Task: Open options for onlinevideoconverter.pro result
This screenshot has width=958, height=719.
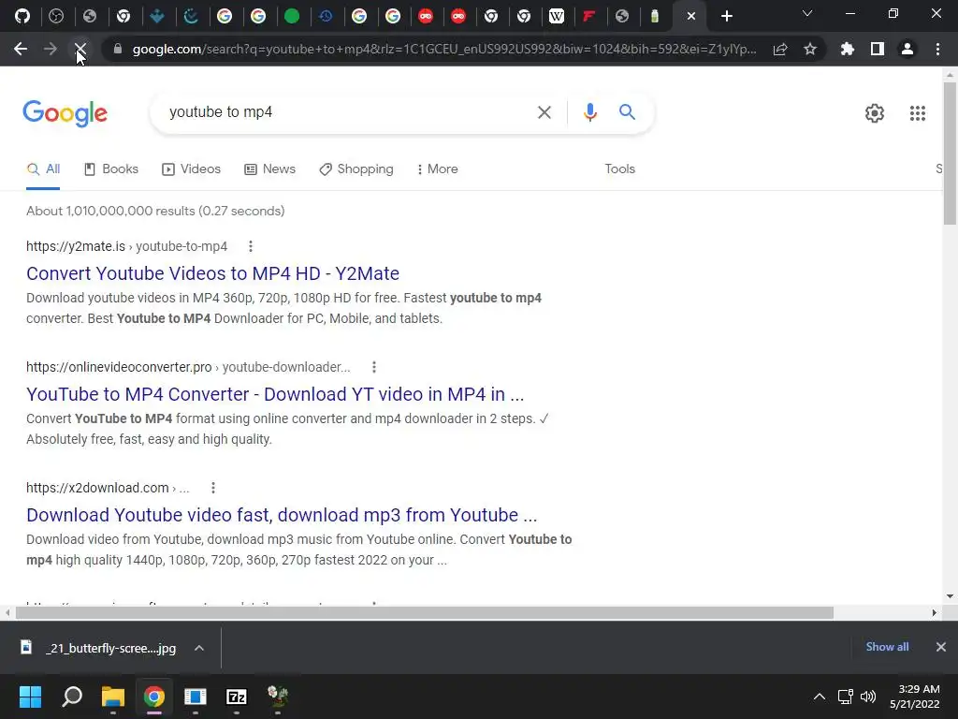Action: click(374, 367)
